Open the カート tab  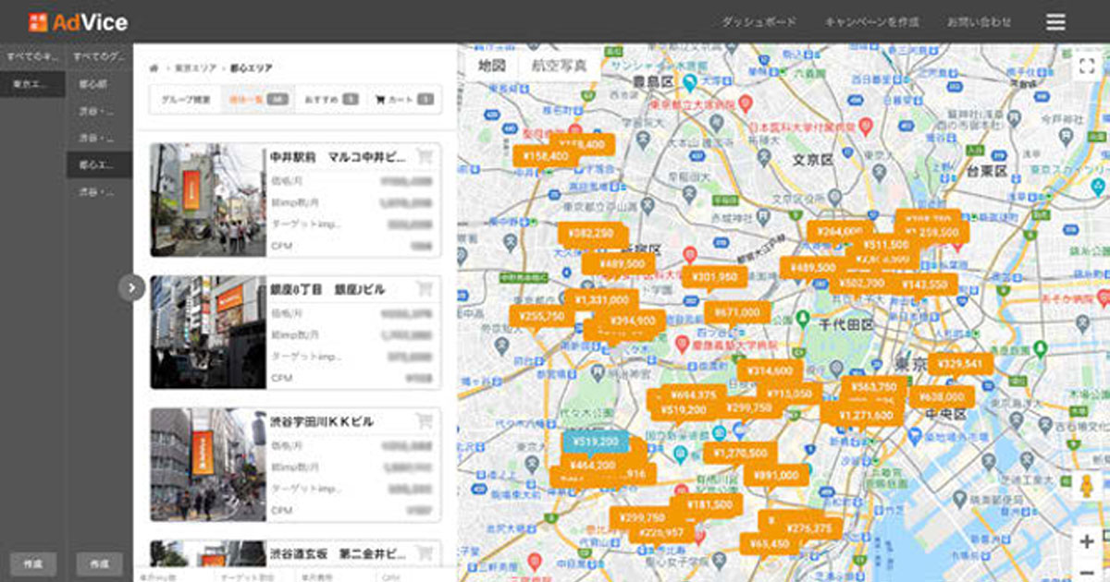403,99
